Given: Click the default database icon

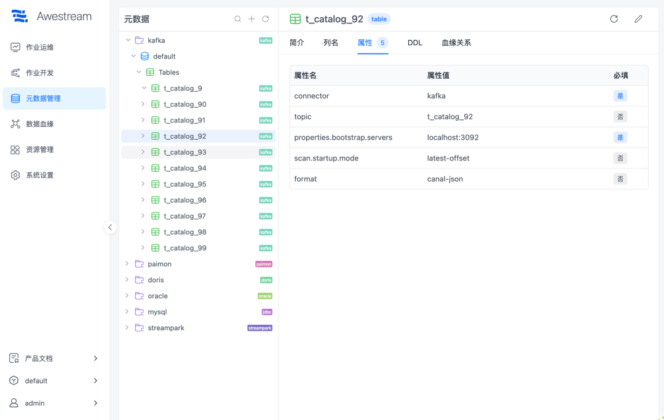Looking at the screenshot, I should (144, 57).
